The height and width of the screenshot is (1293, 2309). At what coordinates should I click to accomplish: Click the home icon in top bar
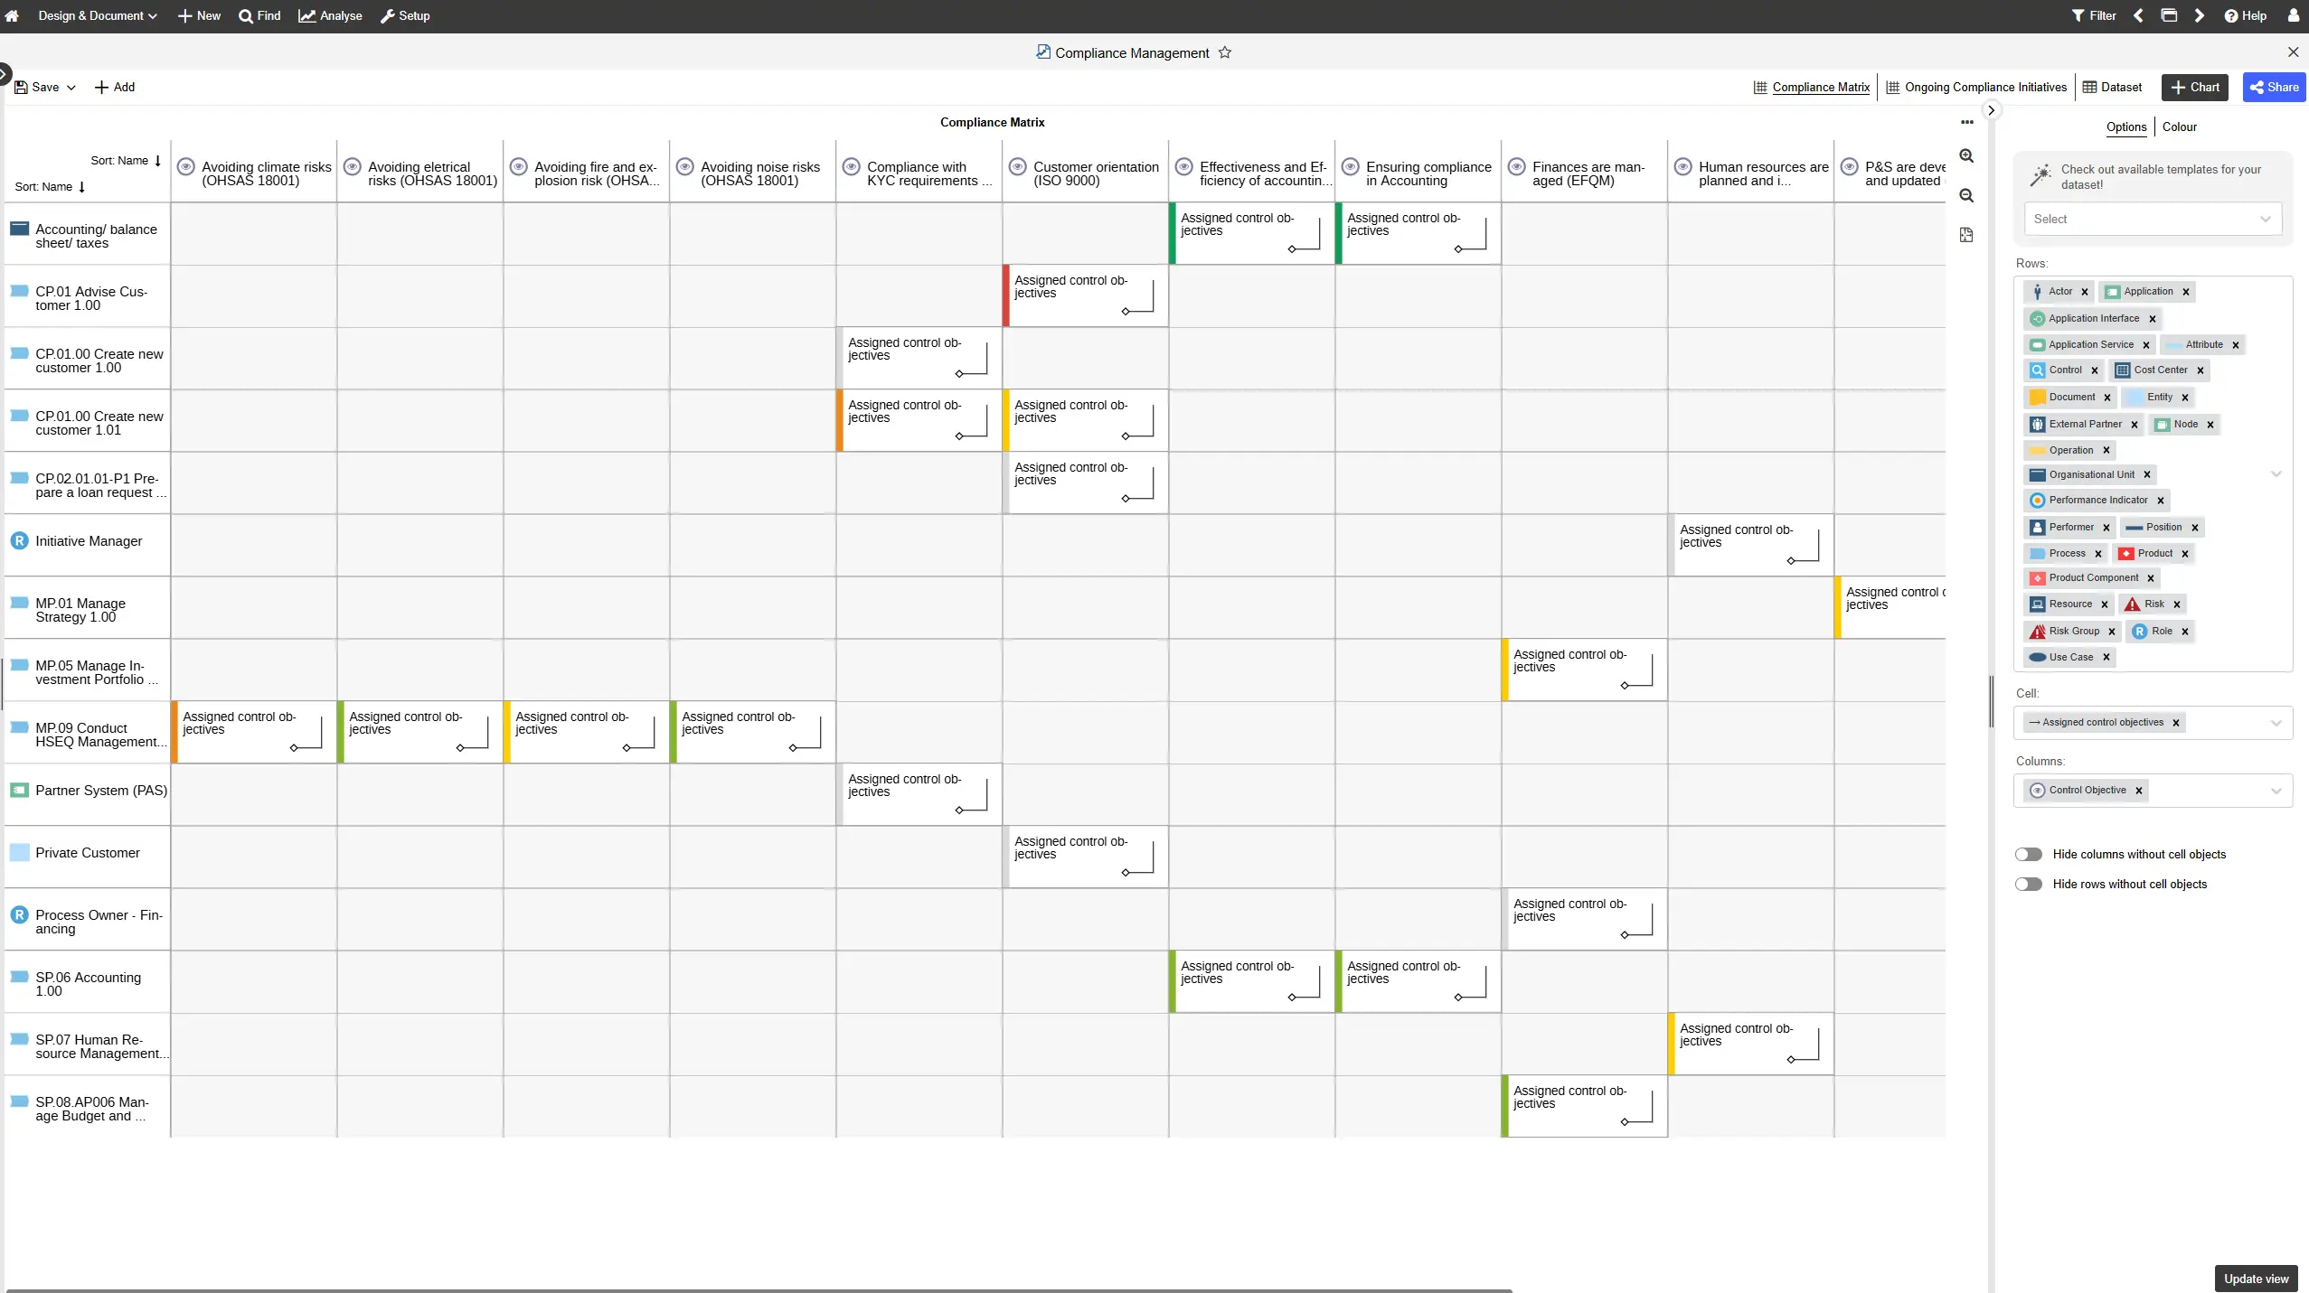pos(12,15)
